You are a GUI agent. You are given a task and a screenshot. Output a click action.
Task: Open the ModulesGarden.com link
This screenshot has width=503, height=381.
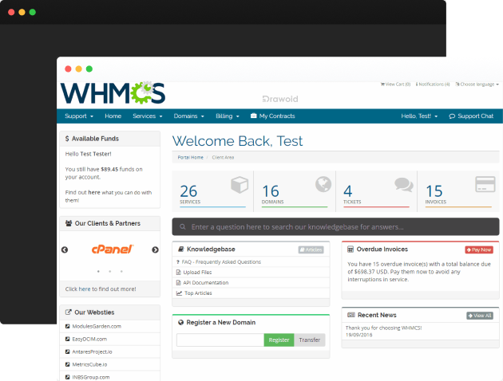(97, 326)
